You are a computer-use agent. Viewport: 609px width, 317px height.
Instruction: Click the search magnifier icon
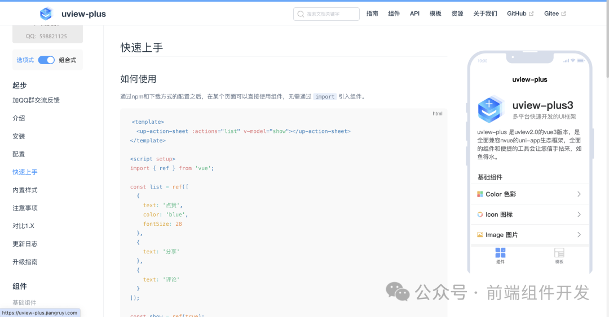point(301,14)
